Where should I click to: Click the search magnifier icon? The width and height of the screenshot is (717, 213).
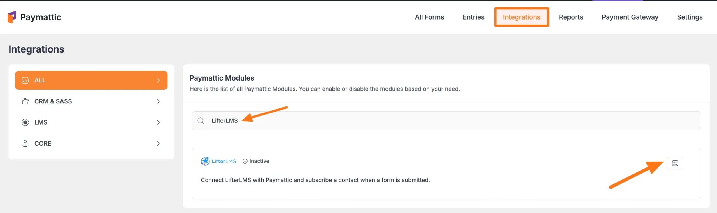(x=201, y=120)
